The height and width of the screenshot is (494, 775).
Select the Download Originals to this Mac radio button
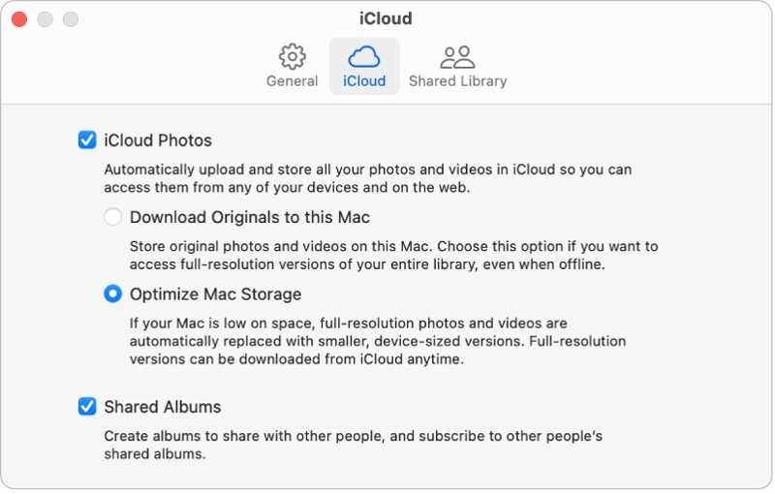point(113,218)
